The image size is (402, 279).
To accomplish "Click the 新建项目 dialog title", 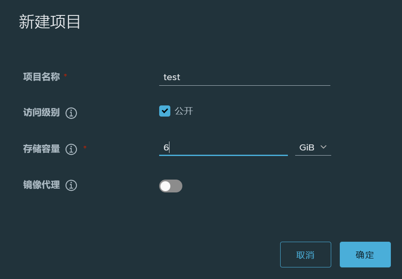I will pyautogui.click(x=50, y=22).
